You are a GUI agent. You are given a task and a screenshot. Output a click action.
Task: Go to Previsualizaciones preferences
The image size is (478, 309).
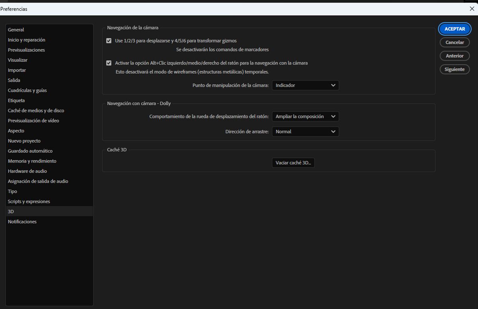49,50
